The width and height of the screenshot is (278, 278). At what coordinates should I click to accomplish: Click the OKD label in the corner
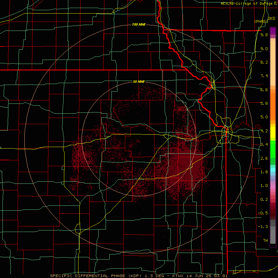click(272, 19)
